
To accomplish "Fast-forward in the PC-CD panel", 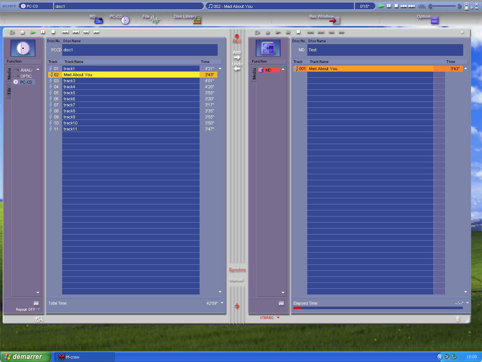I will pos(96,32).
